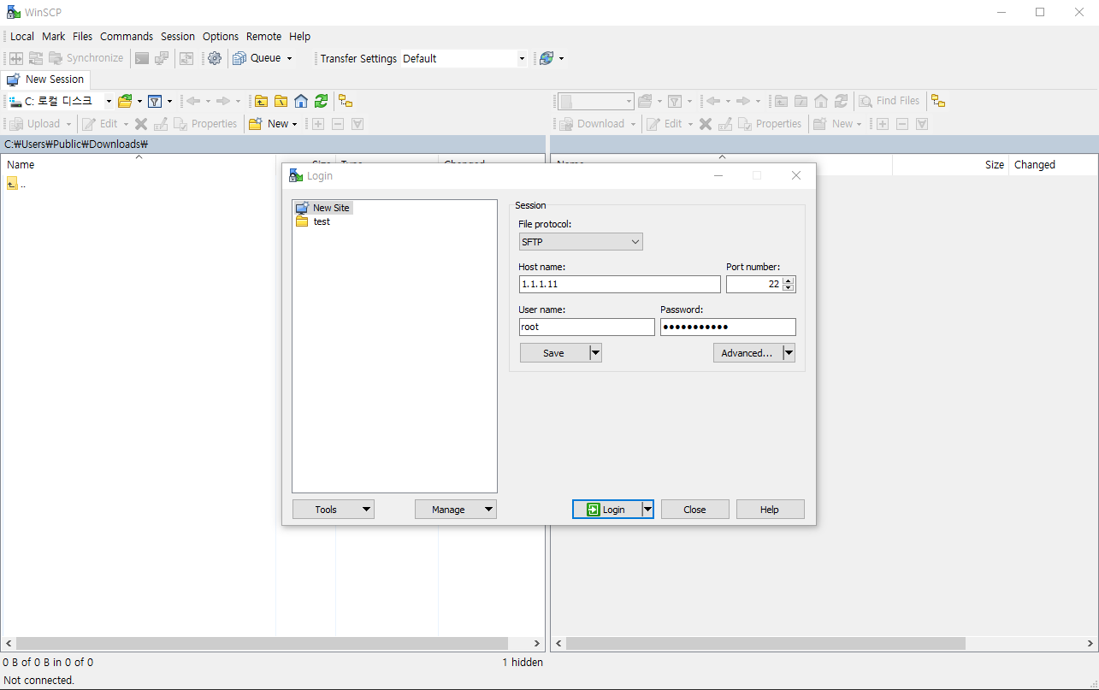The height and width of the screenshot is (690, 1099).
Task: Select the New Session tab
Action: click(45, 80)
